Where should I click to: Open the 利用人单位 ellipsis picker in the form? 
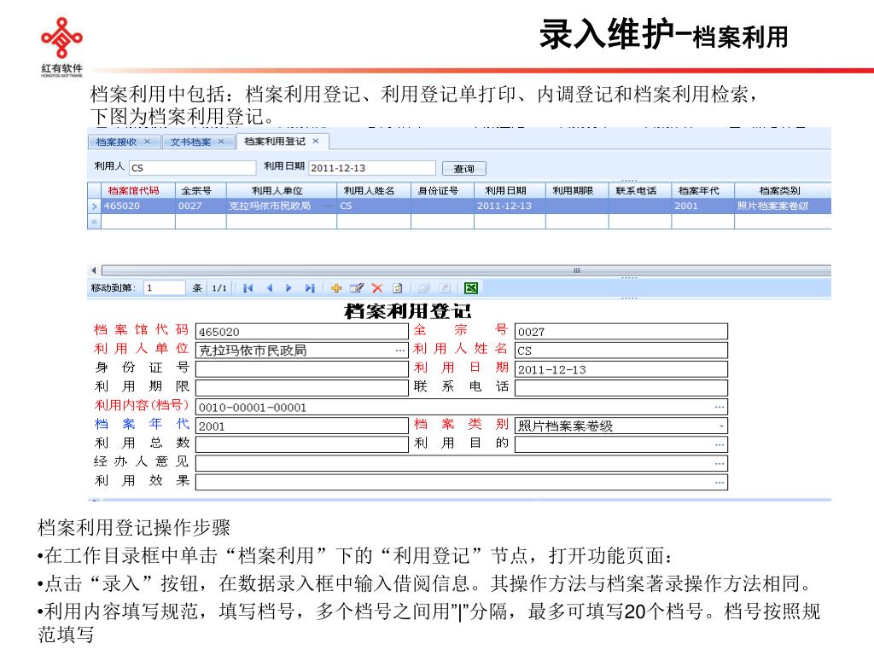point(400,351)
